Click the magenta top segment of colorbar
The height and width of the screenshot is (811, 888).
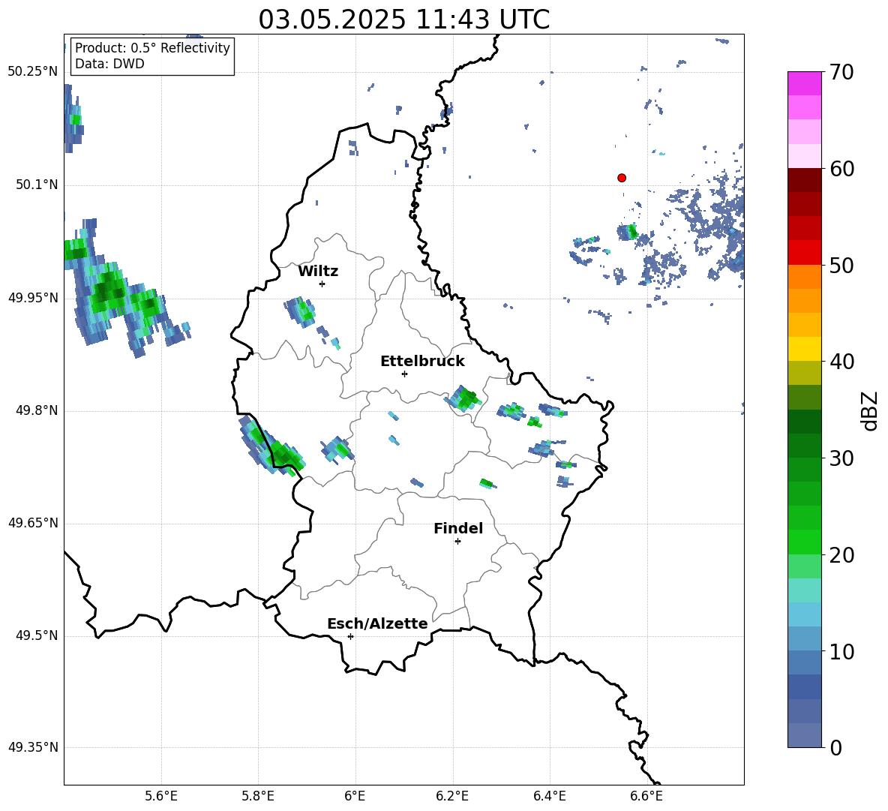(x=804, y=83)
